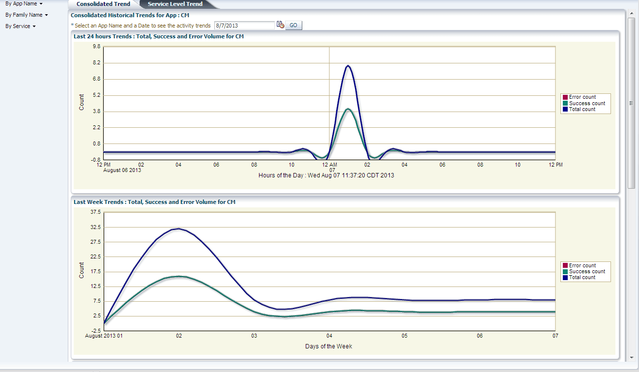Expand the By Service dropdown

click(x=21, y=26)
